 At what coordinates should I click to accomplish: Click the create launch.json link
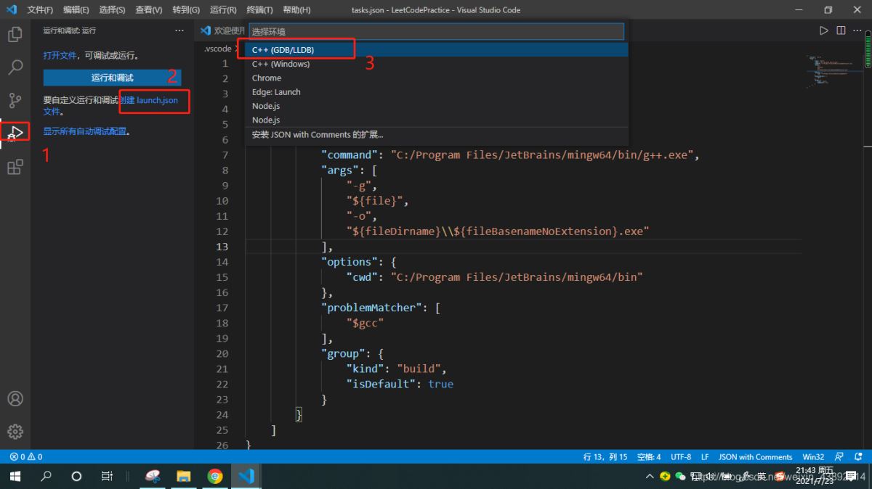[x=150, y=100]
